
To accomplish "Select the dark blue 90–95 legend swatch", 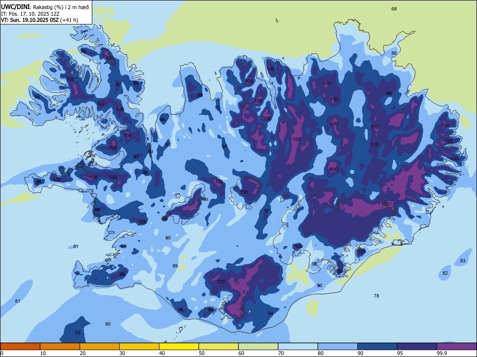I will pyautogui.click(x=377, y=347).
